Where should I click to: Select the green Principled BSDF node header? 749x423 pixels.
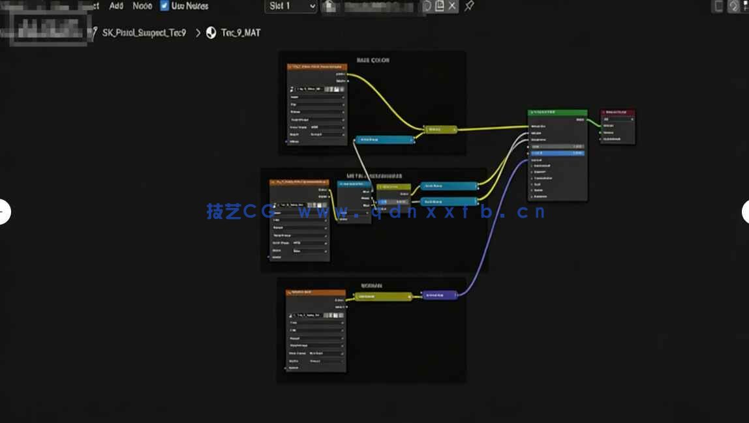pyautogui.click(x=557, y=113)
